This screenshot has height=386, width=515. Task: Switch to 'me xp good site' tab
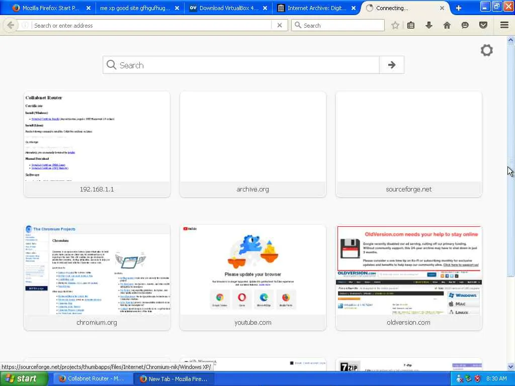(x=139, y=8)
